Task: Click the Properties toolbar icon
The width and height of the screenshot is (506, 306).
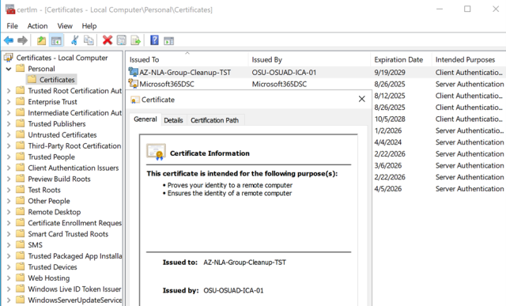Action: click(x=122, y=40)
